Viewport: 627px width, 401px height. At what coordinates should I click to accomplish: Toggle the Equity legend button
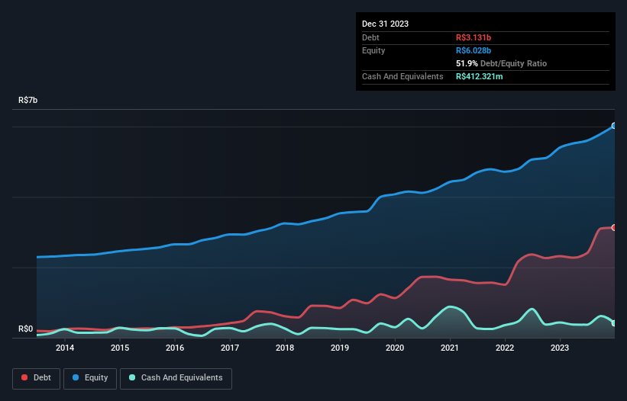click(90, 378)
